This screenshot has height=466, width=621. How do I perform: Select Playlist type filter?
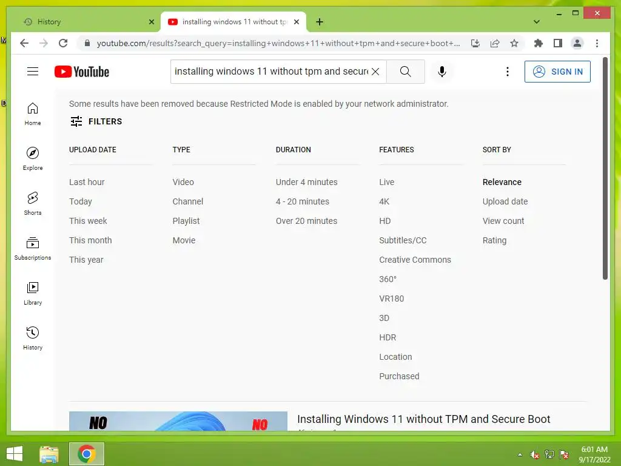186,221
